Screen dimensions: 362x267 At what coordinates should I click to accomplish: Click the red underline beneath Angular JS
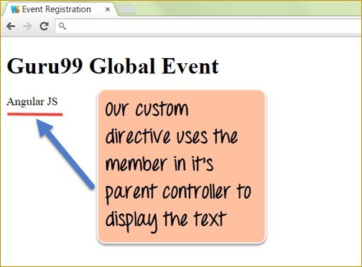(x=35, y=114)
